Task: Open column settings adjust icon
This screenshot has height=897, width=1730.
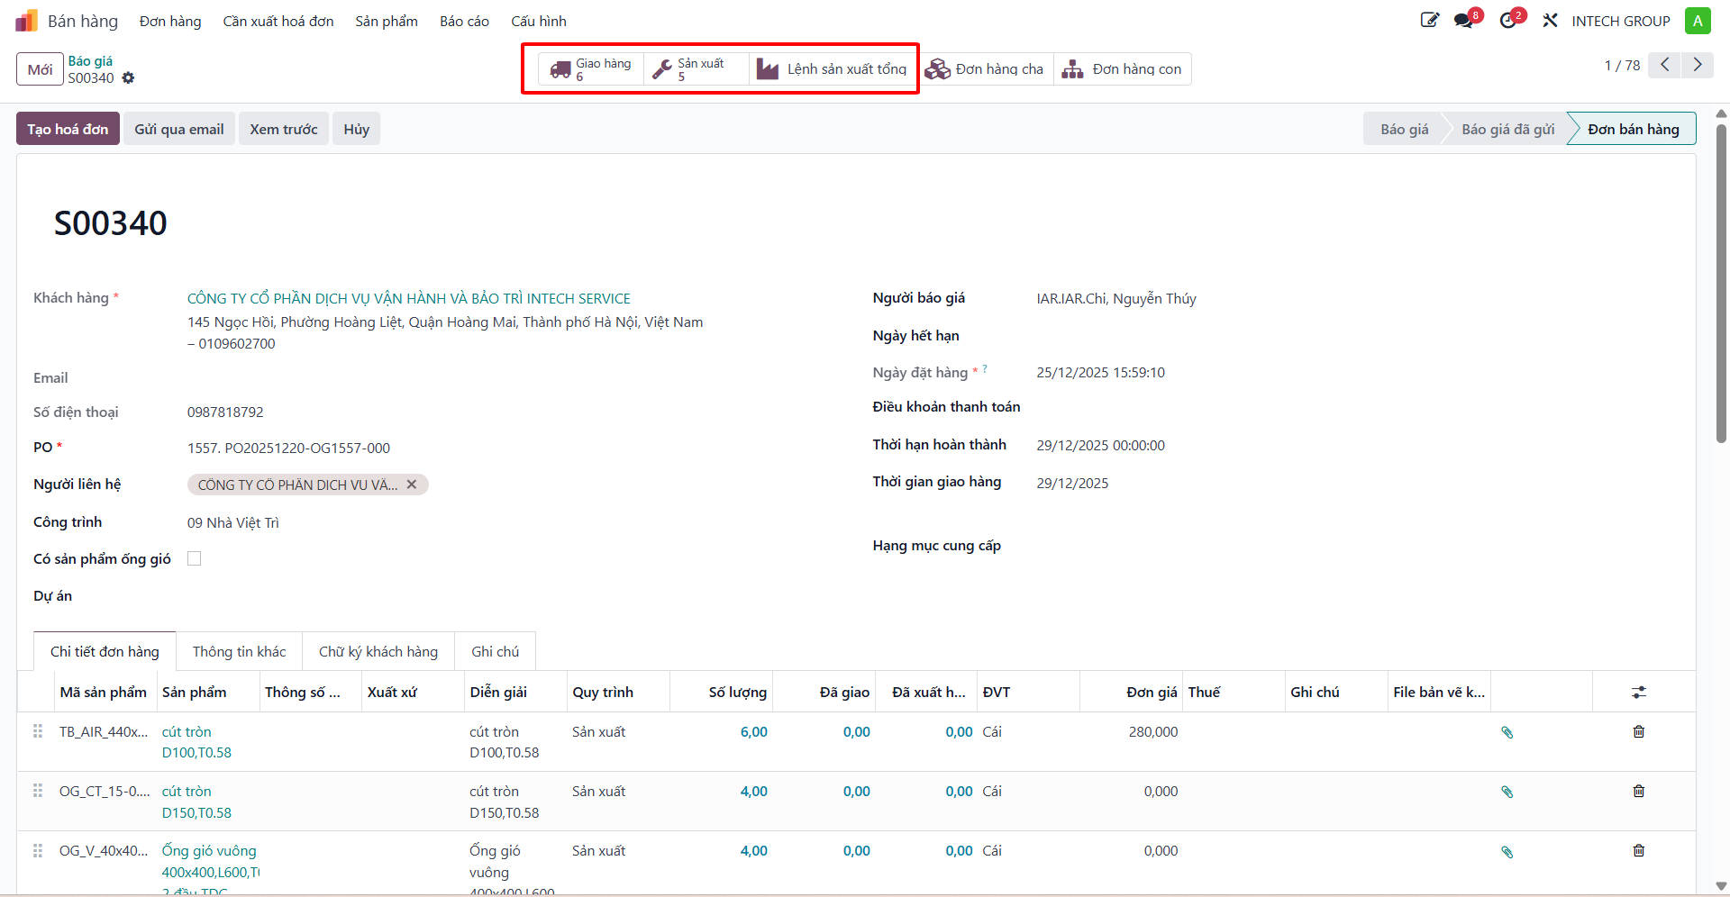Action: coord(1639,692)
